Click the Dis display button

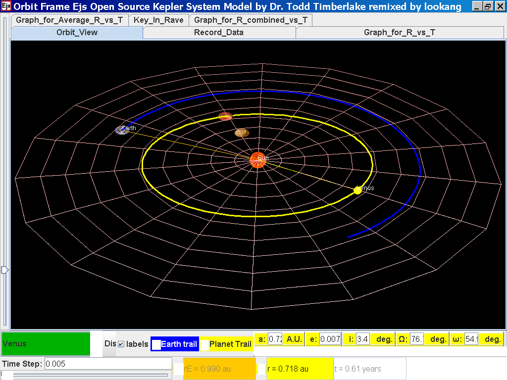point(109,344)
